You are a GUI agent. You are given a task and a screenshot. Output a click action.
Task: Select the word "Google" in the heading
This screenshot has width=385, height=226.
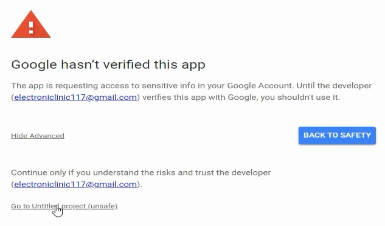tap(34, 65)
